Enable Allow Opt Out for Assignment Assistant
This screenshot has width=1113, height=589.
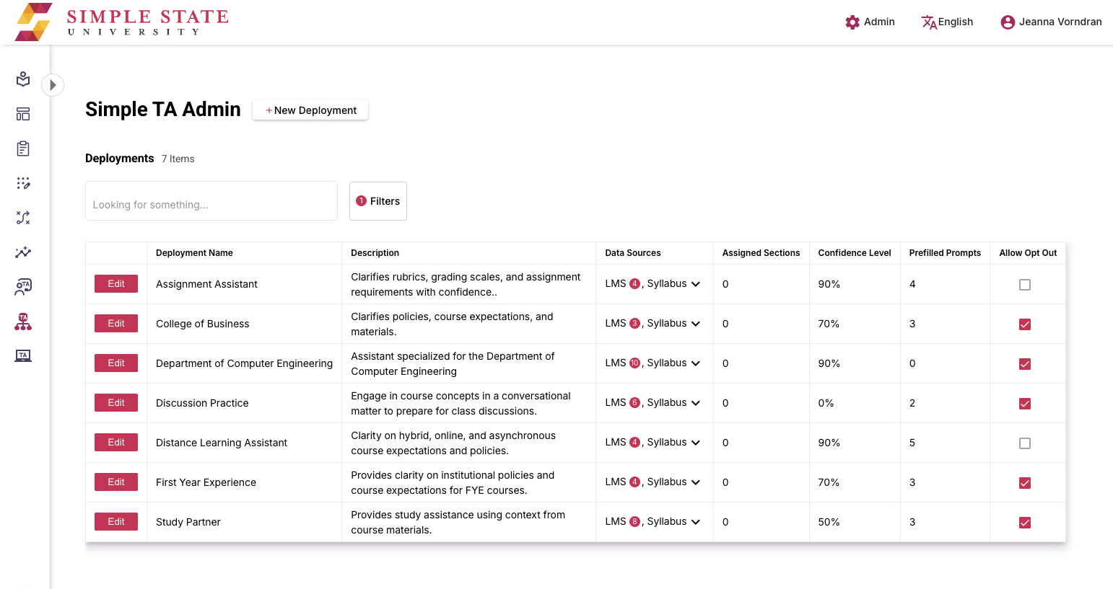[x=1024, y=285]
